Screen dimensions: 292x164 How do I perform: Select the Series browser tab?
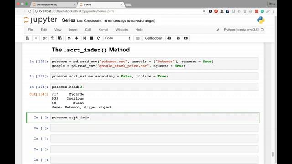[x=100, y=5]
